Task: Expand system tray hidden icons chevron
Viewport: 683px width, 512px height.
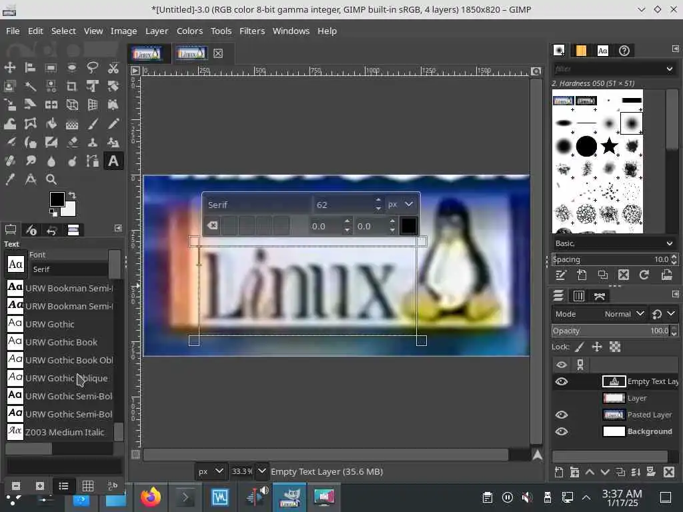Action: click(586, 497)
